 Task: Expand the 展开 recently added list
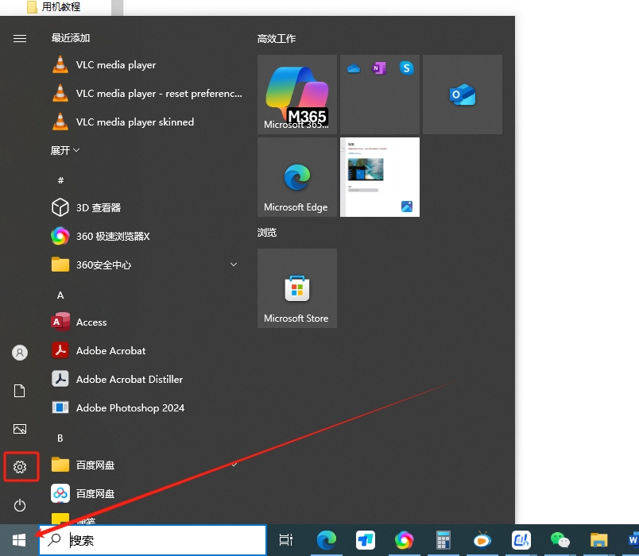[x=65, y=151]
